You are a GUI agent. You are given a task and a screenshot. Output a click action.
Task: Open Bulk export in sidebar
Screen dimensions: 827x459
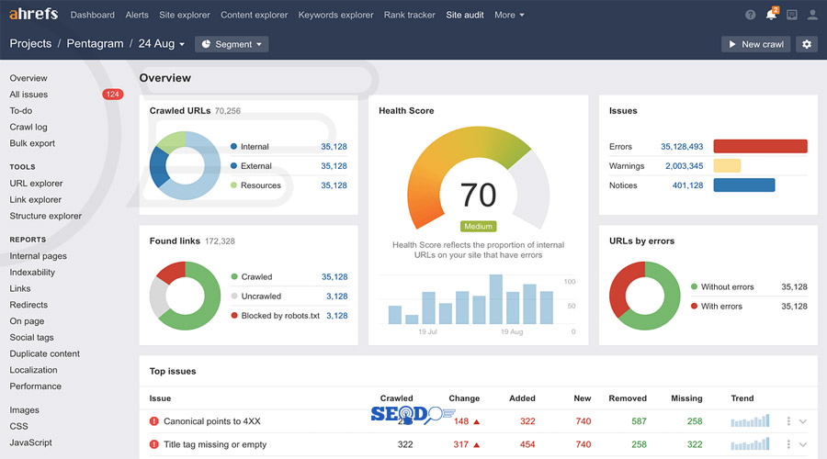[32, 143]
